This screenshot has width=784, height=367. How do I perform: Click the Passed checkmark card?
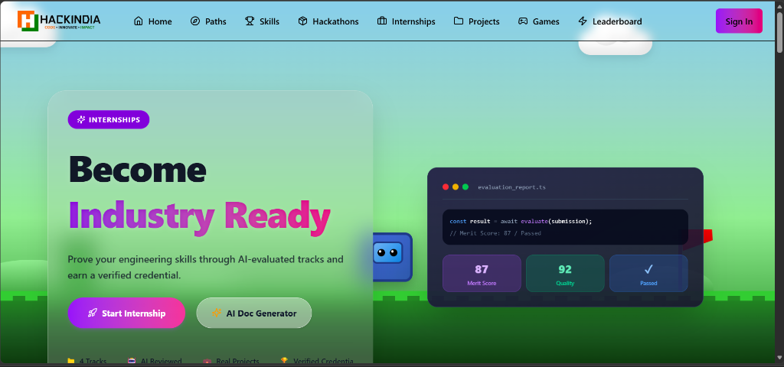click(648, 273)
